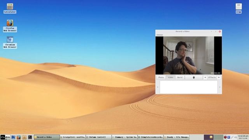Open Chromium Web Browser desktop icon

[x=10, y=42]
